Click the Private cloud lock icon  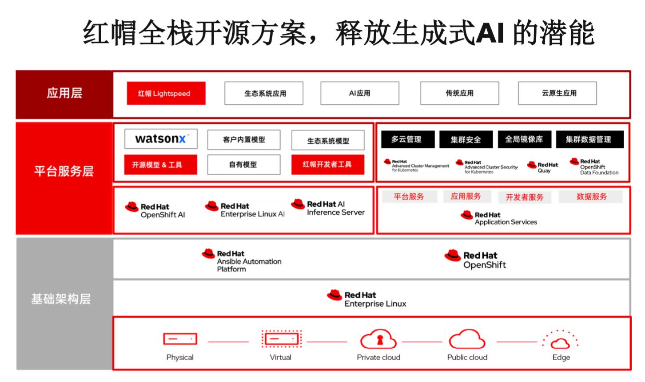(378, 340)
